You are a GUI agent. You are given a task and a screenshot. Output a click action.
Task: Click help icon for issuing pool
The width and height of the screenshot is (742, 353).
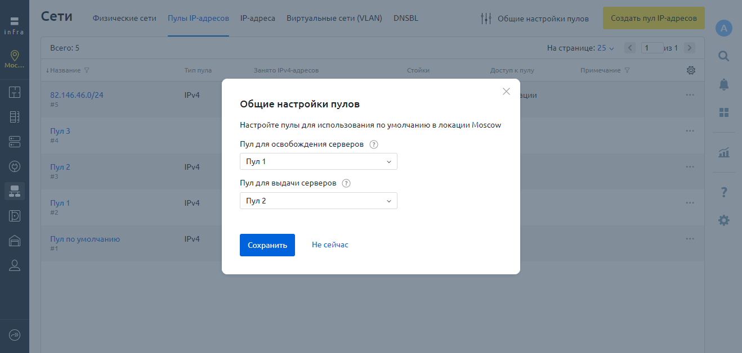346,183
